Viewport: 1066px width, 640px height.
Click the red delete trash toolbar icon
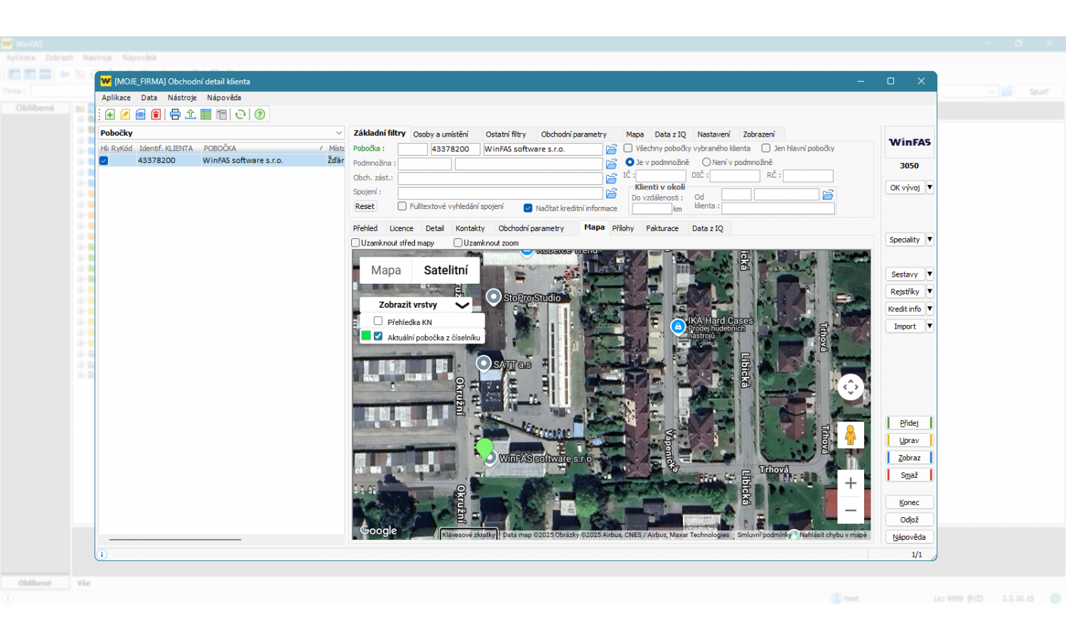coord(156,114)
